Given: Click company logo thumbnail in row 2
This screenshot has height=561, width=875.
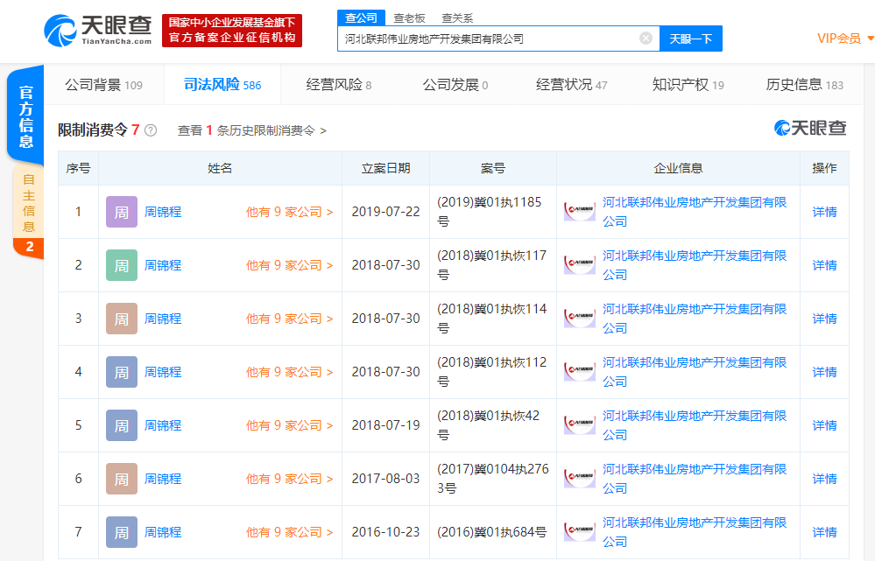Looking at the screenshot, I should tap(580, 265).
